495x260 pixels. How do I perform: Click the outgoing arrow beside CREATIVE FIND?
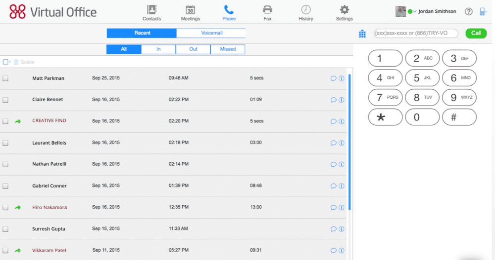18,121
